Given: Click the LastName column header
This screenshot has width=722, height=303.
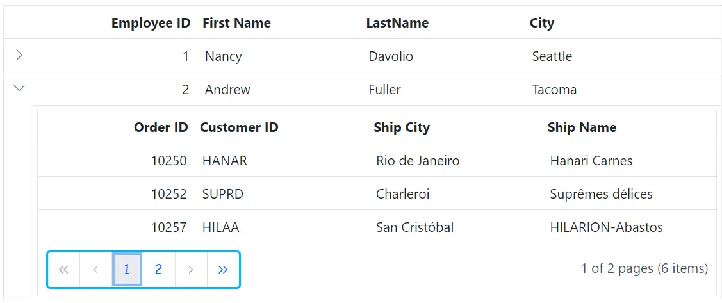Looking at the screenshot, I should pyautogui.click(x=397, y=23).
